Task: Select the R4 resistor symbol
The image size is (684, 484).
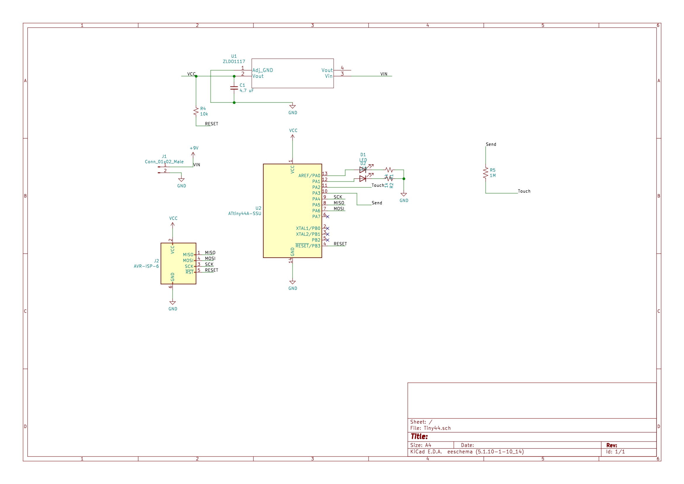Action: 196,112
